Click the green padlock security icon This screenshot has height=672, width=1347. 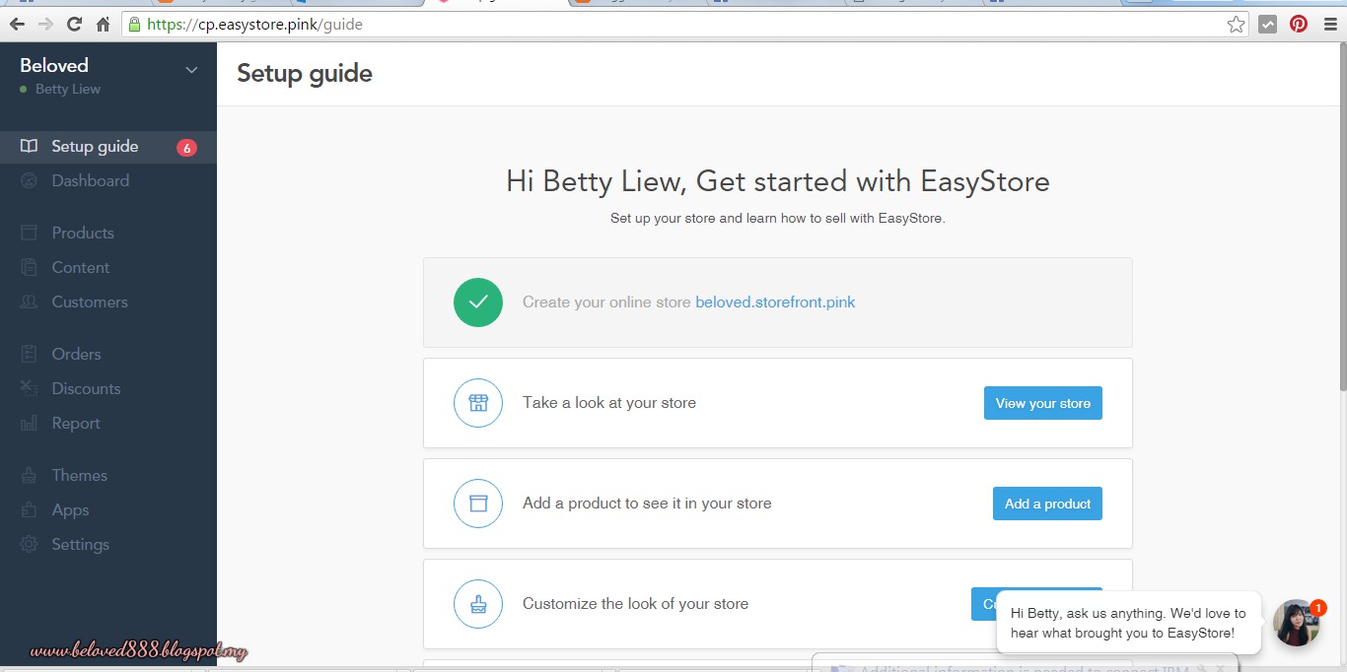134,25
